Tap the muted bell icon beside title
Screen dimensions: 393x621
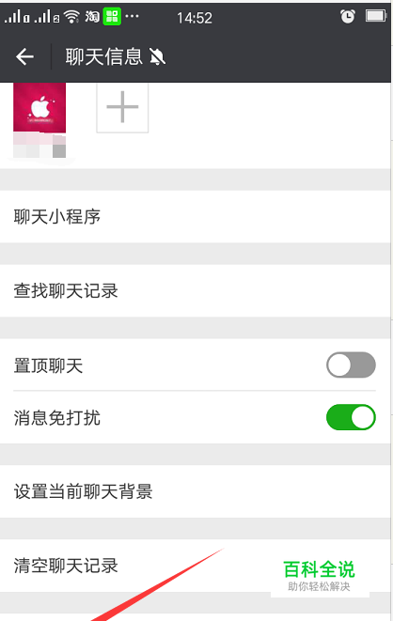coord(157,56)
